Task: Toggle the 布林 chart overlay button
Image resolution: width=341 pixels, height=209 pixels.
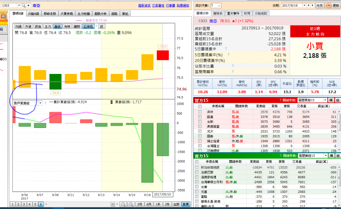Action: [67, 27]
